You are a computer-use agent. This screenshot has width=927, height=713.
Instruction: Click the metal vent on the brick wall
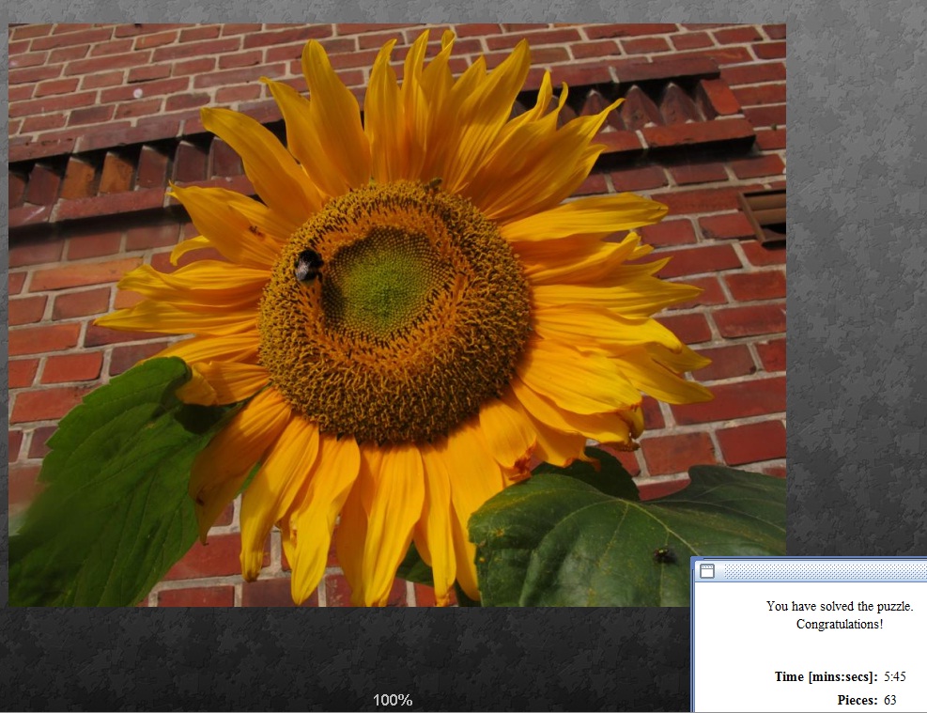764,213
